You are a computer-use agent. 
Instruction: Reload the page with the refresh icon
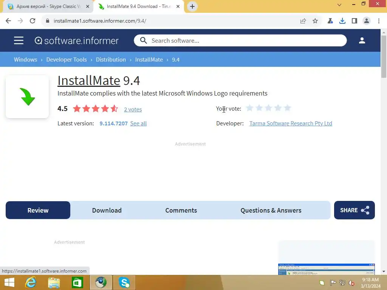click(33, 21)
